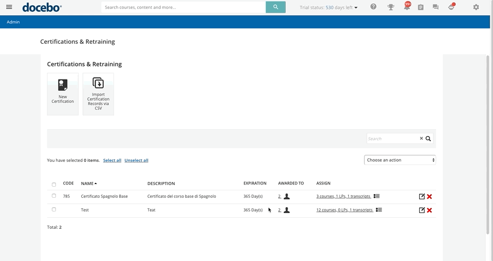Open 3 courses, 1 LPs, 1 transcripts link
This screenshot has width=493, height=261.
point(344,196)
